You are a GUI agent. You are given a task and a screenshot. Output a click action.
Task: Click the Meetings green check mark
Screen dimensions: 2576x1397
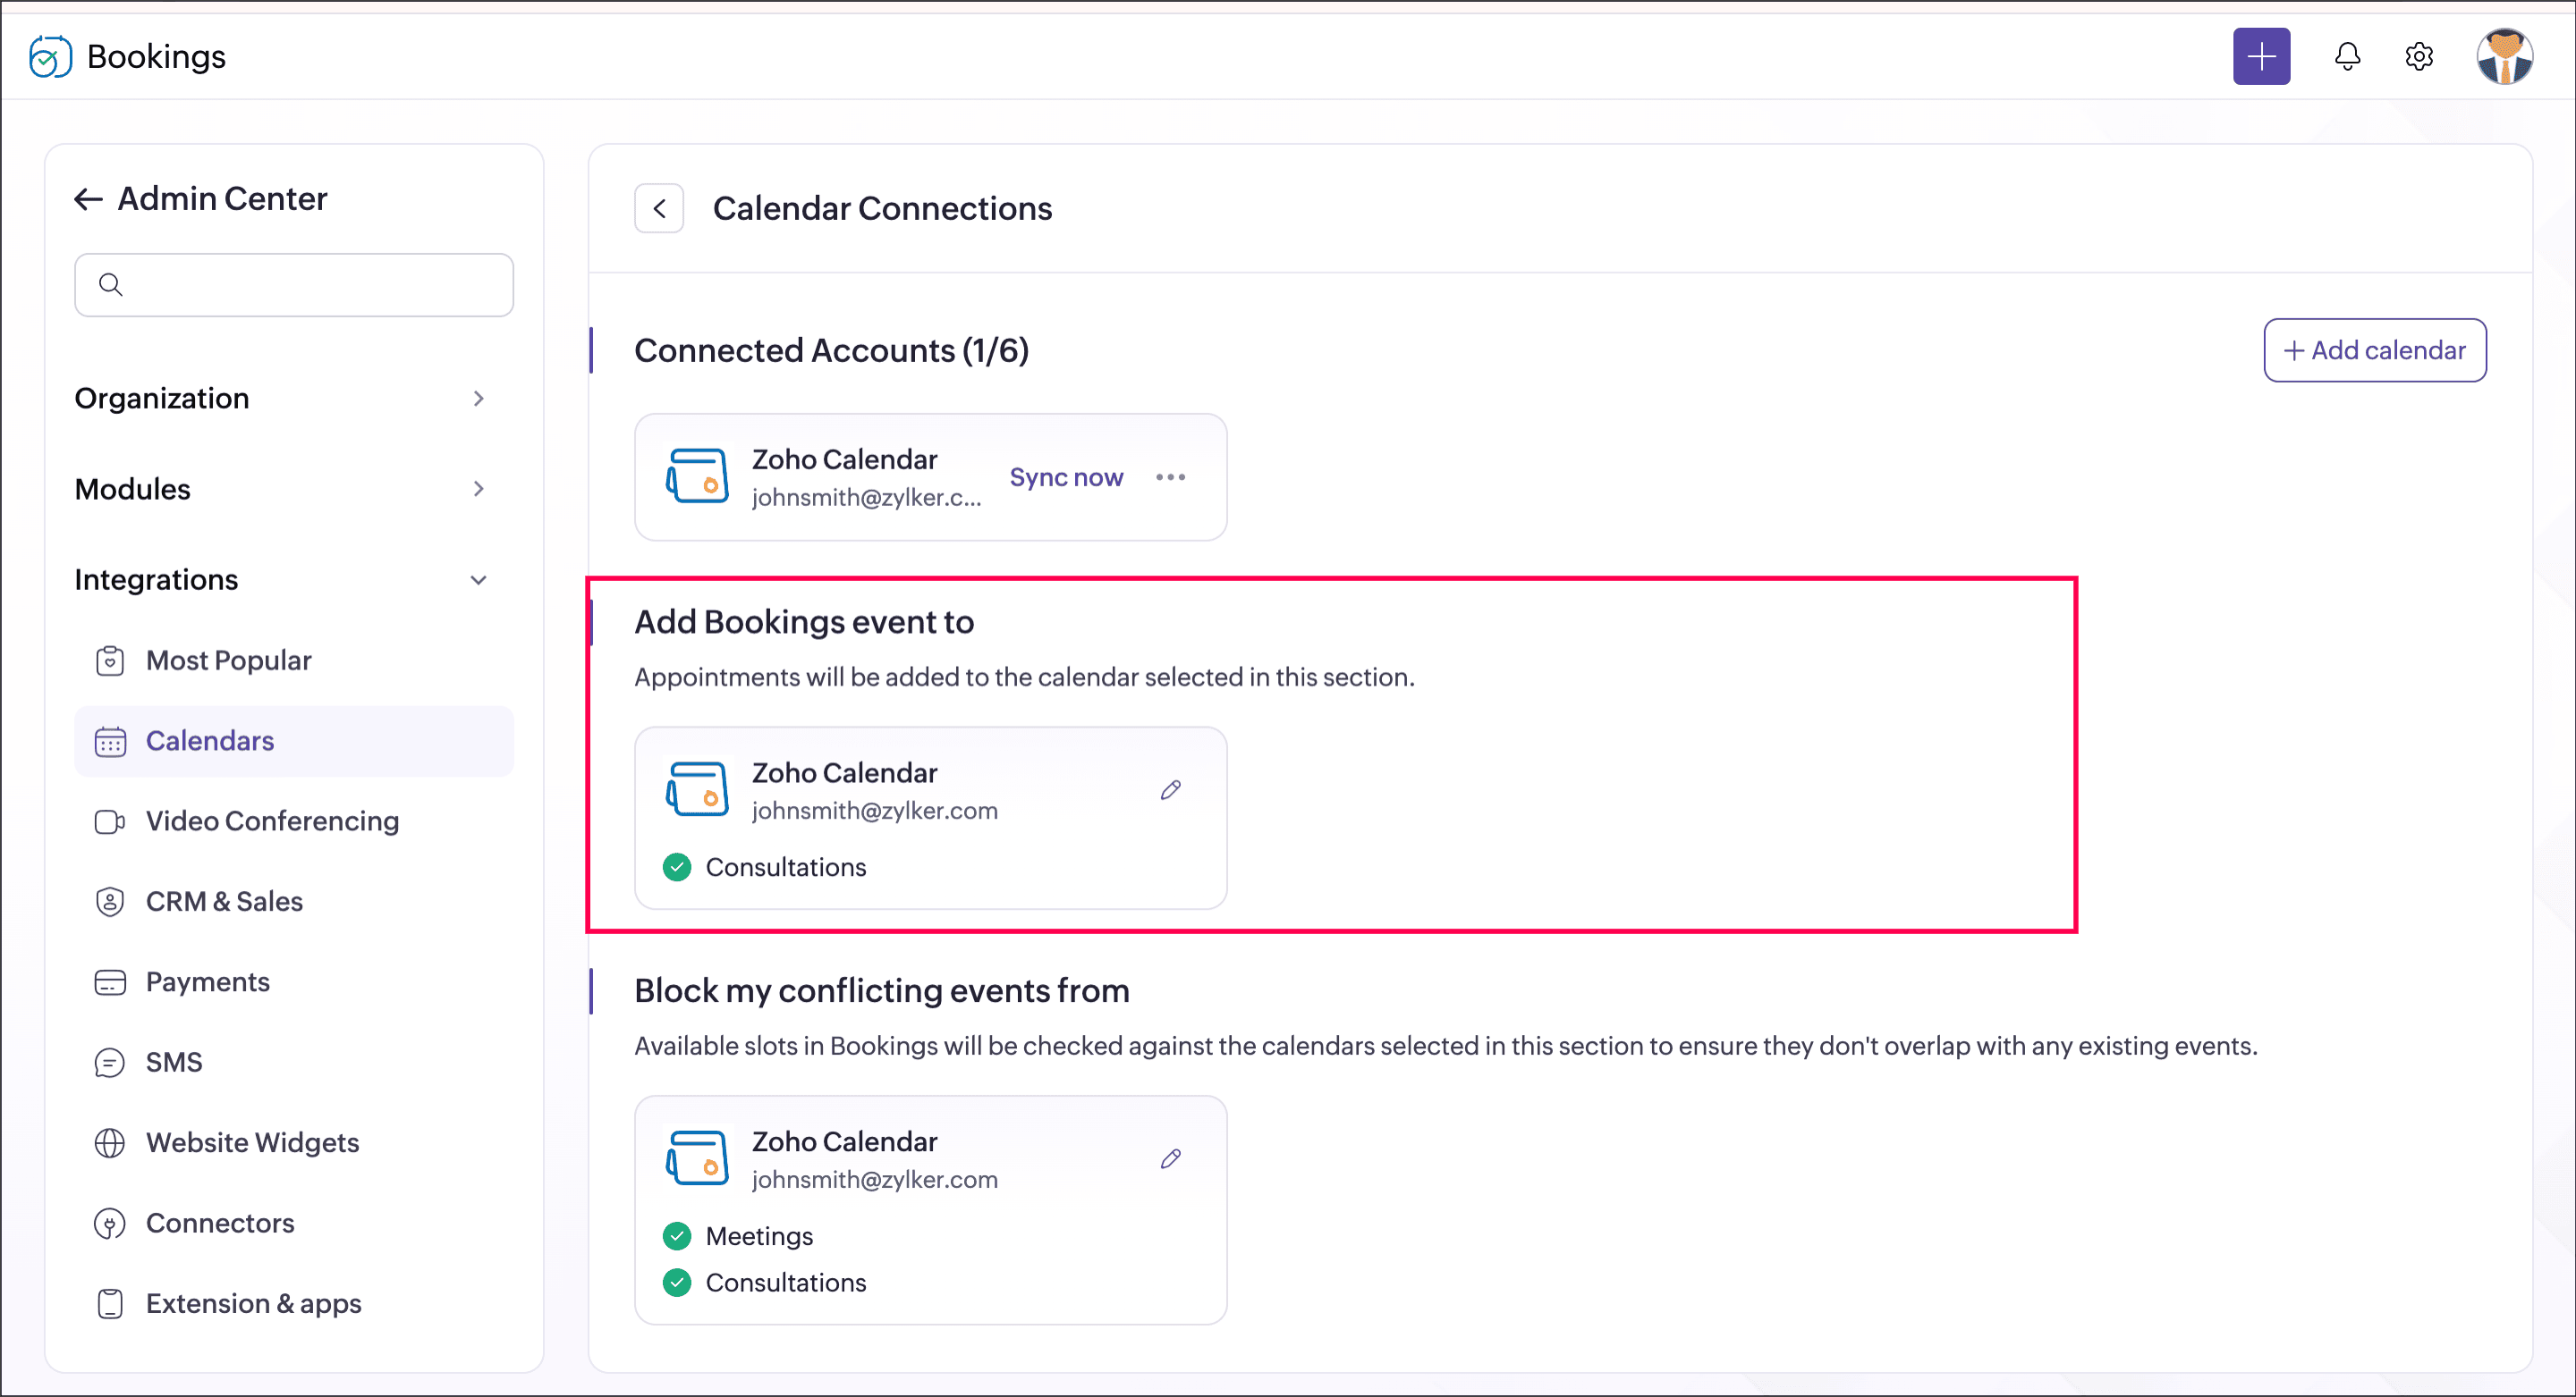[x=677, y=1236]
